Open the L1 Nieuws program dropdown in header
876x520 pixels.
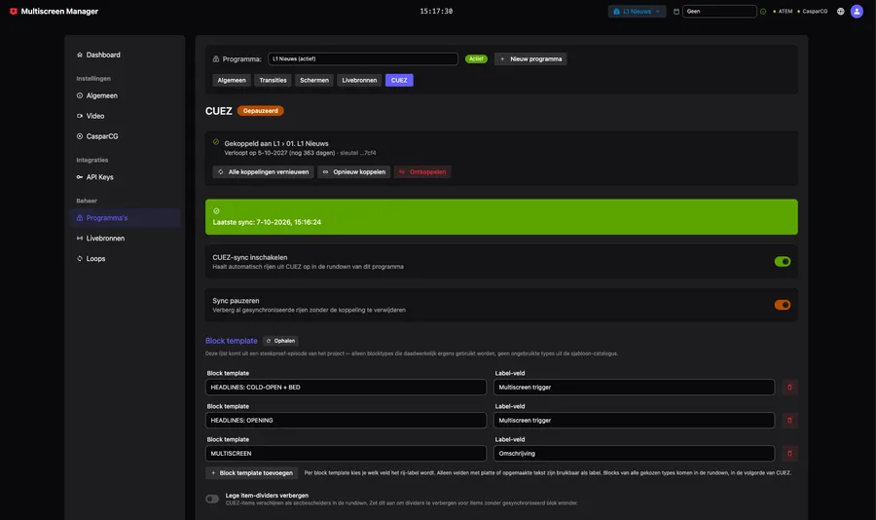[x=637, y=11]
